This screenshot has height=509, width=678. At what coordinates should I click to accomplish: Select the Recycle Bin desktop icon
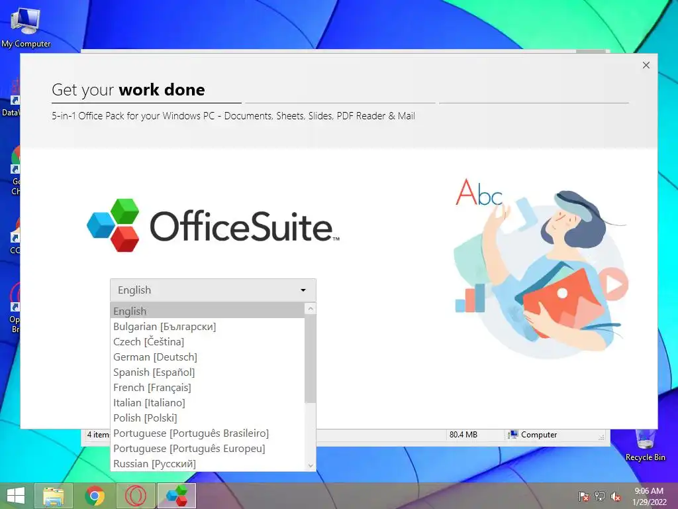(x=645, y=445)
